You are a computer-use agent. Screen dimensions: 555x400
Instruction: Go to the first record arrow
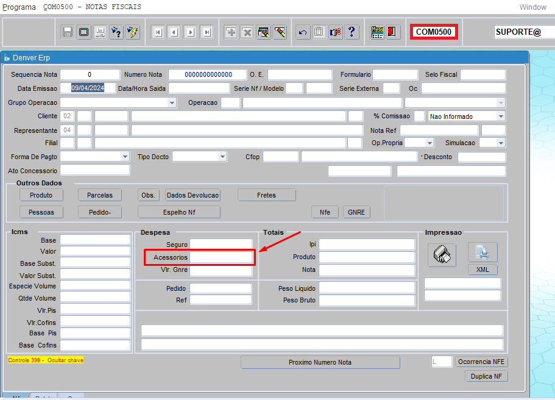158,32
